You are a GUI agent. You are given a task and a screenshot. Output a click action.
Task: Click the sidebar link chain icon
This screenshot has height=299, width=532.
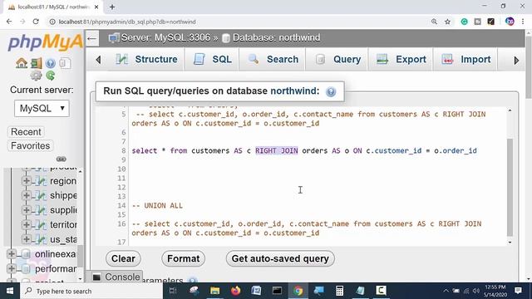[x=61, y=159]
